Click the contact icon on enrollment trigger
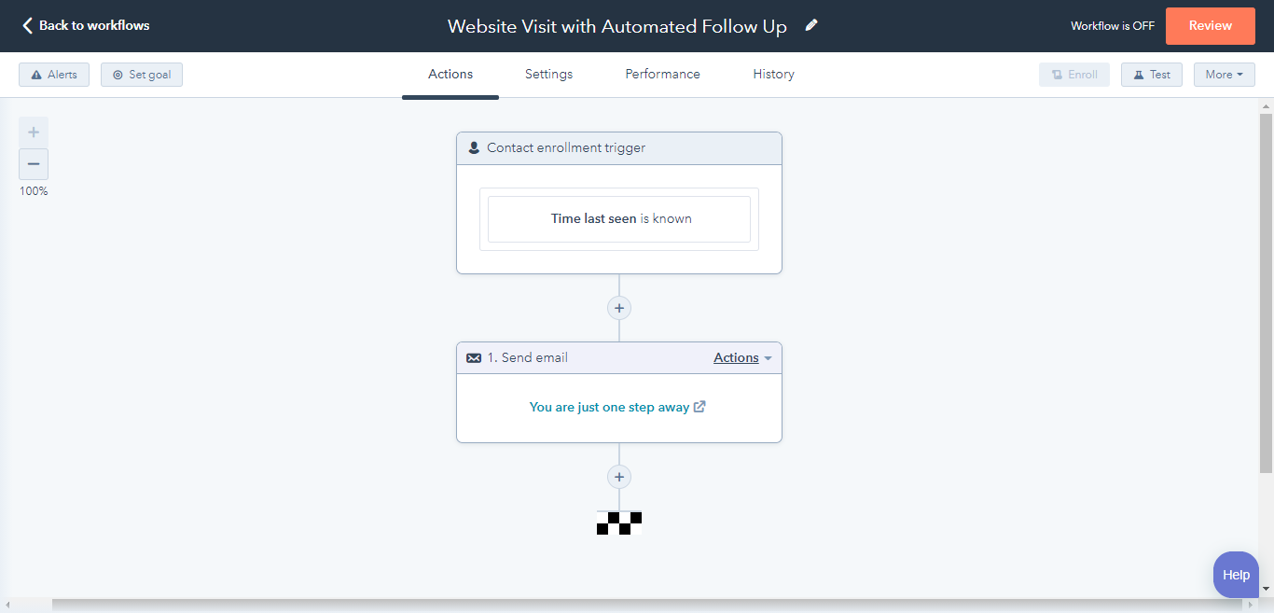Image resolution: width=1274 pixels, height=613 pixels. point(474,147)
